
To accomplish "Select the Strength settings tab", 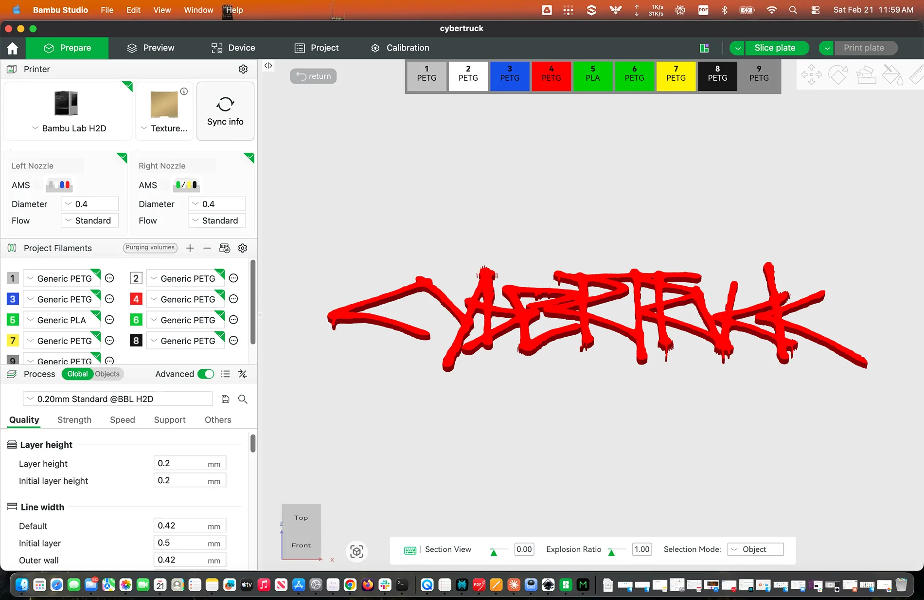I will pos(74,419).
